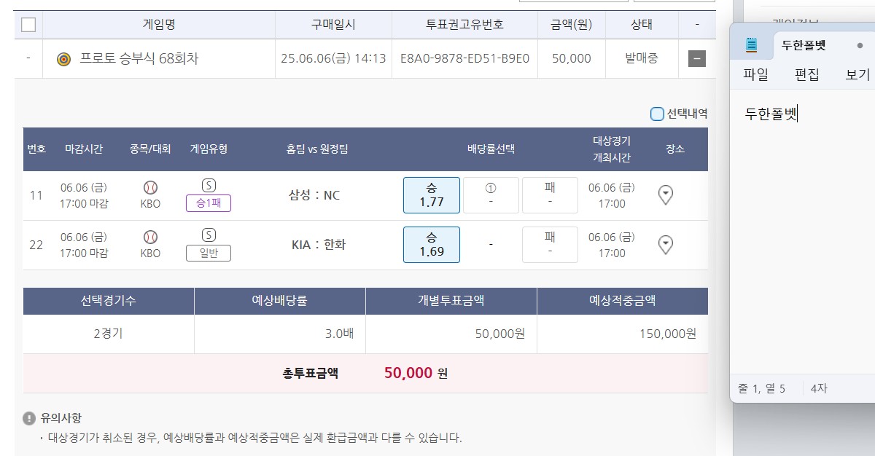Select 패 odds for 삼성 vs NC

coord(550,195)
